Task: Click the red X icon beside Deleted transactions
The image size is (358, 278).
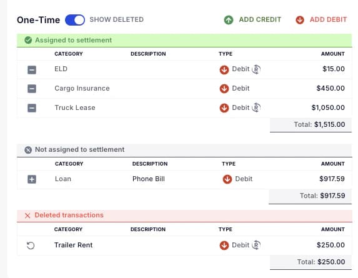Action: (x=27, y=216)
